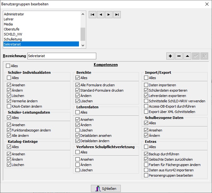Check Alles under Schüler-Individualdaten
Viewport: 212px width, 193px height.
tap(9, 78)
